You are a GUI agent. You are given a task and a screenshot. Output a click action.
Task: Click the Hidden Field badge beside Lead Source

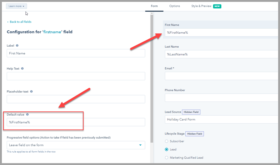[x=191, y=112]
